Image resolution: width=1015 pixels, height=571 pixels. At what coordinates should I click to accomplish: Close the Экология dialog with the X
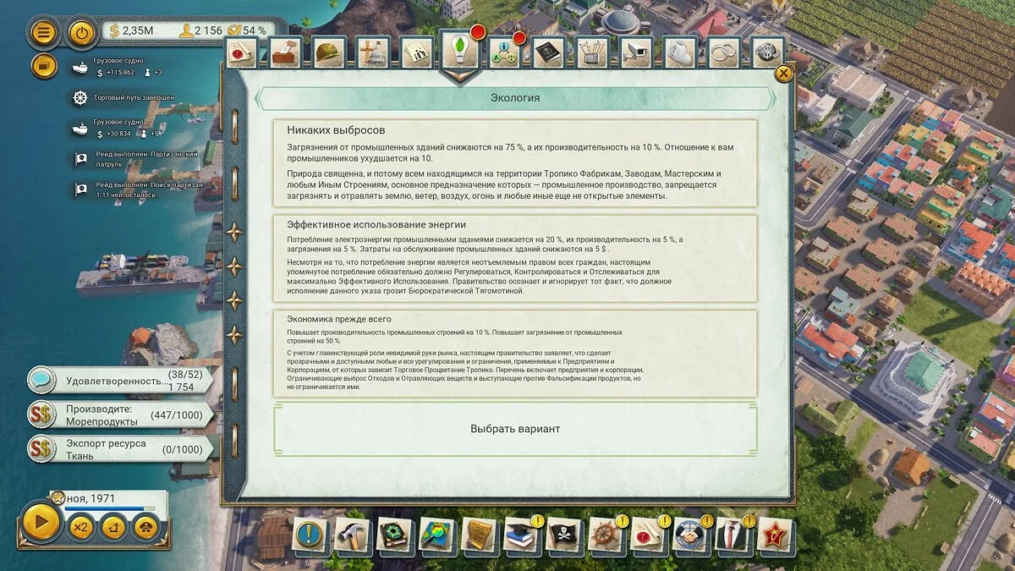click(784, 74)
